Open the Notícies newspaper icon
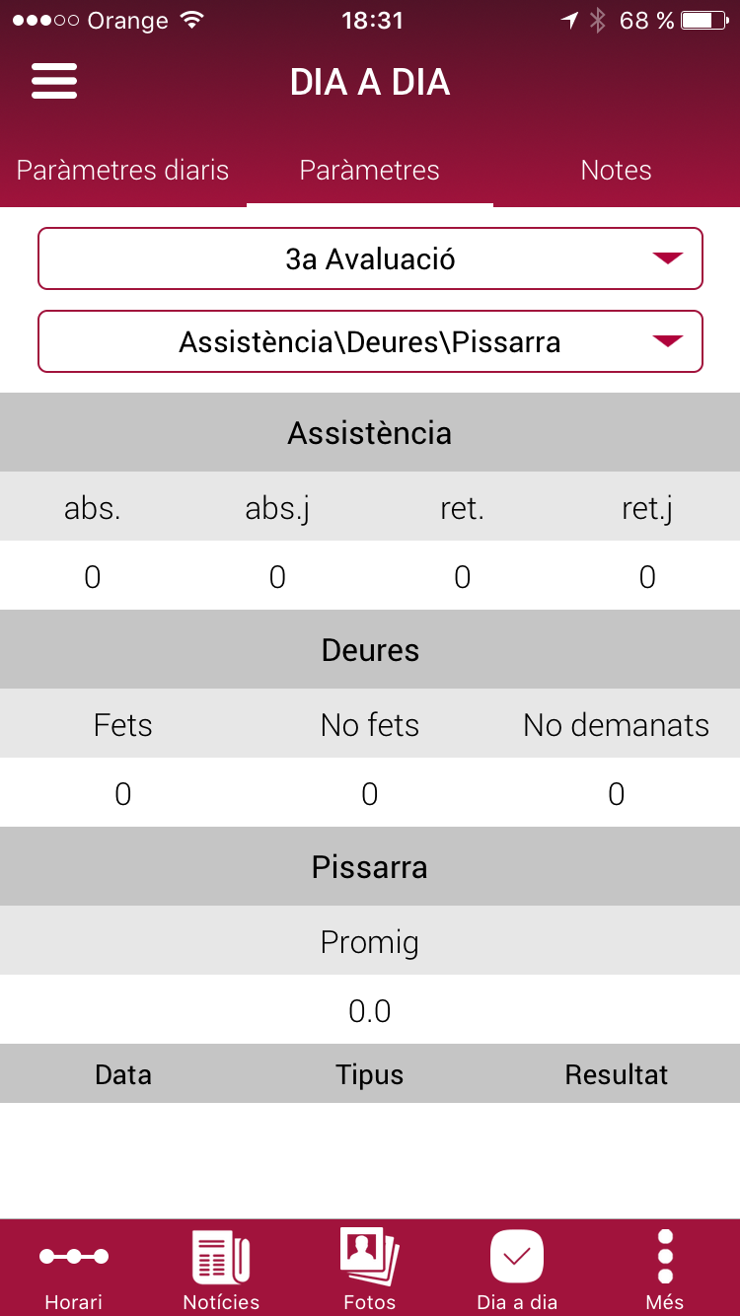The width and height of the screenshot is (740, 1316). tap(221, 1257)
